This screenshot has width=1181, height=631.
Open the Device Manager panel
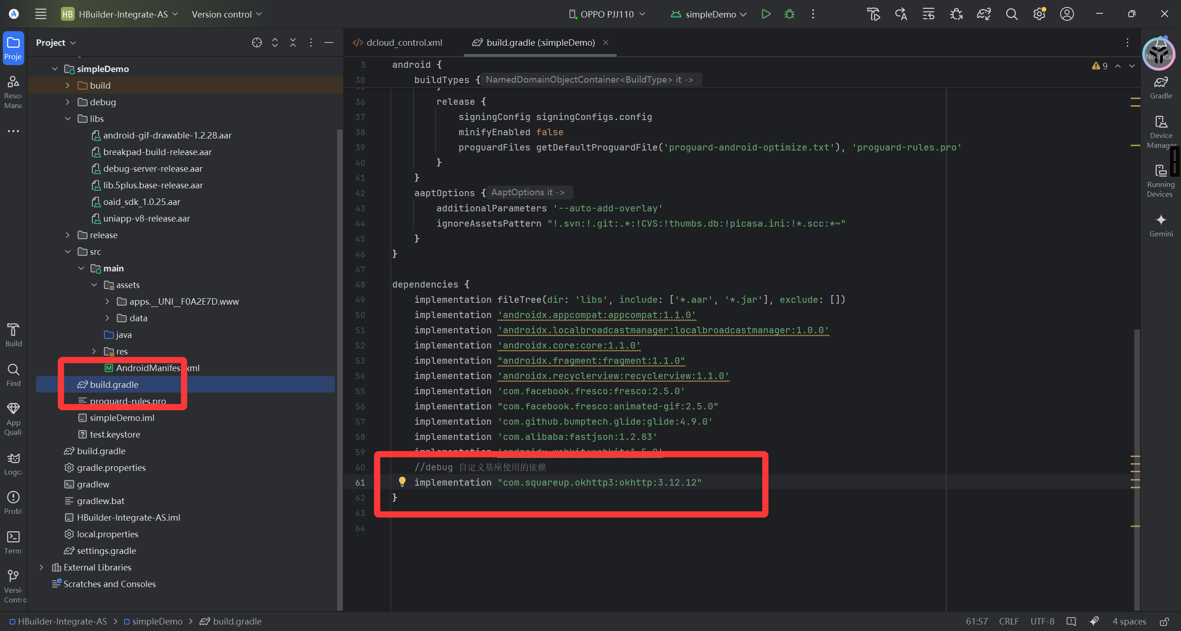coord(1161,132)
